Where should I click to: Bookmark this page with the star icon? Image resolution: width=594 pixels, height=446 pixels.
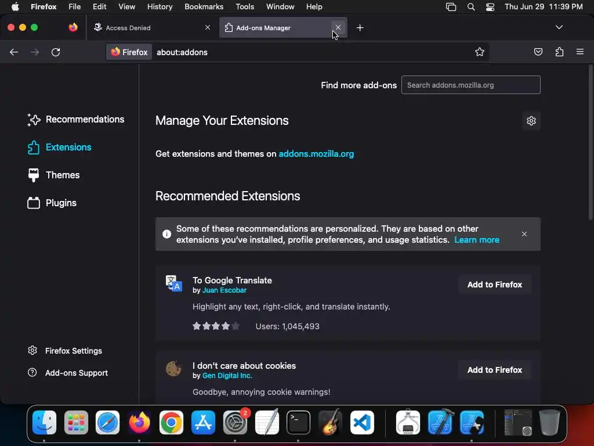[x=480, y=52]
